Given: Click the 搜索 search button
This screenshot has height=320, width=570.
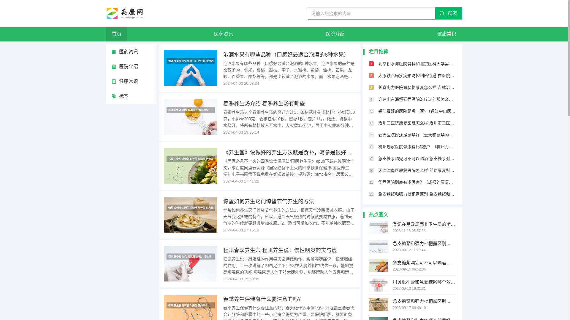Looking at the screenshot, I should coord(449,13).
